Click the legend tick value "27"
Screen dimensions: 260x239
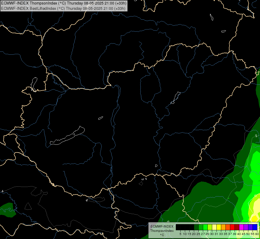203,234
